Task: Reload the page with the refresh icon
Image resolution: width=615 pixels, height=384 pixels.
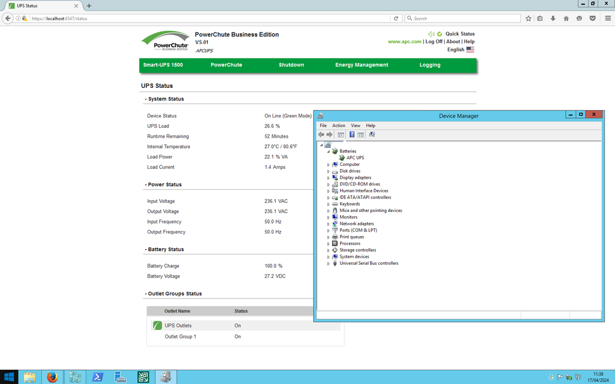Action: click(396, 18)
